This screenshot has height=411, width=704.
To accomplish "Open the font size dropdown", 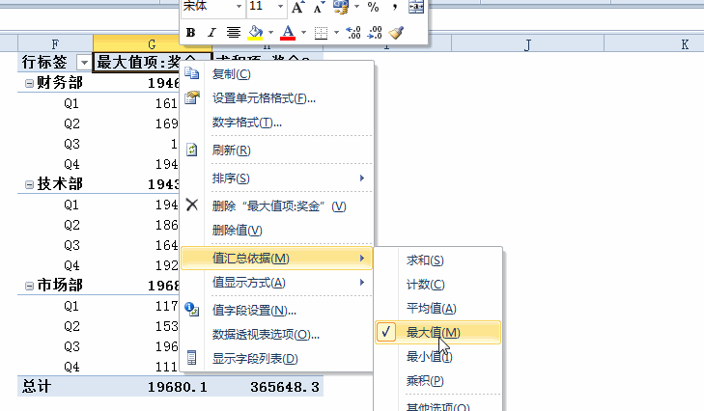I will [280, 7].
